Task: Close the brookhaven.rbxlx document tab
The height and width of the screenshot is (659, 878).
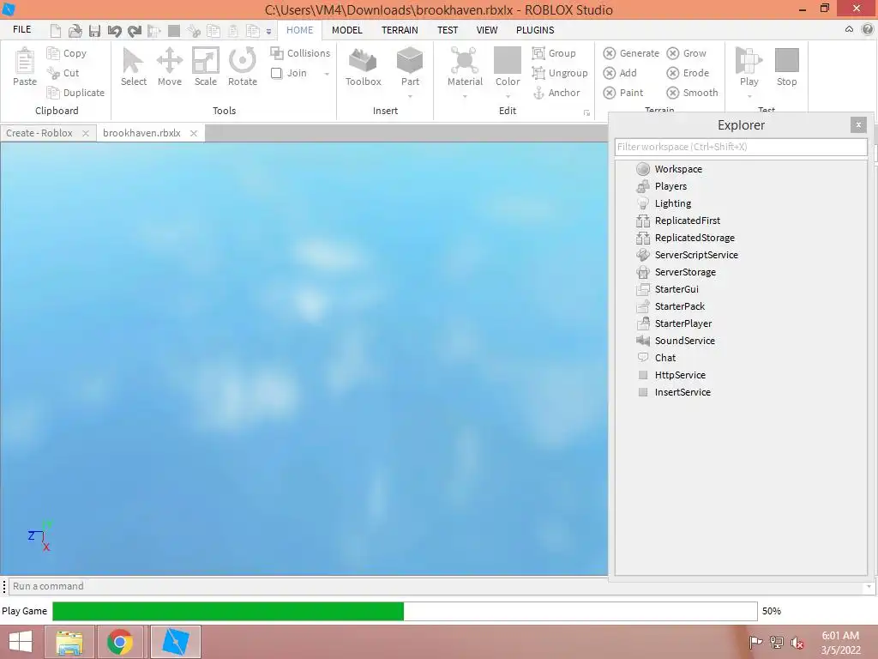Action: tap(194, 133)
